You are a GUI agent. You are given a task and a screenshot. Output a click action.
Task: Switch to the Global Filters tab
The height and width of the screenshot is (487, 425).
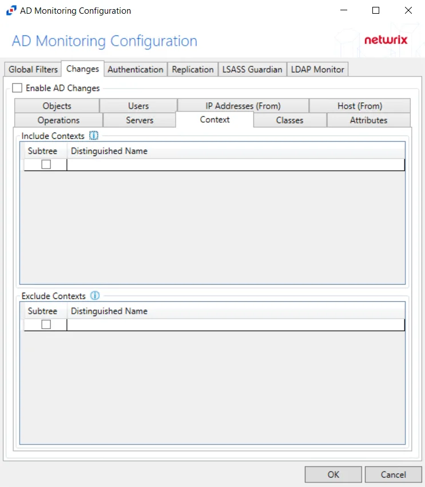33,69
